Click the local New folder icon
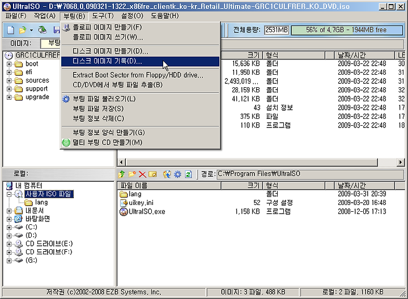 (x=132, y=174)
